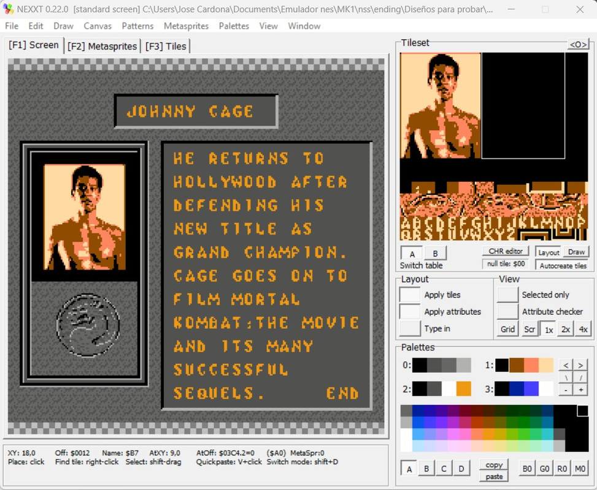The image size is (597, 490).
Task: Select palette set A
Action: (x=409, y=469)
